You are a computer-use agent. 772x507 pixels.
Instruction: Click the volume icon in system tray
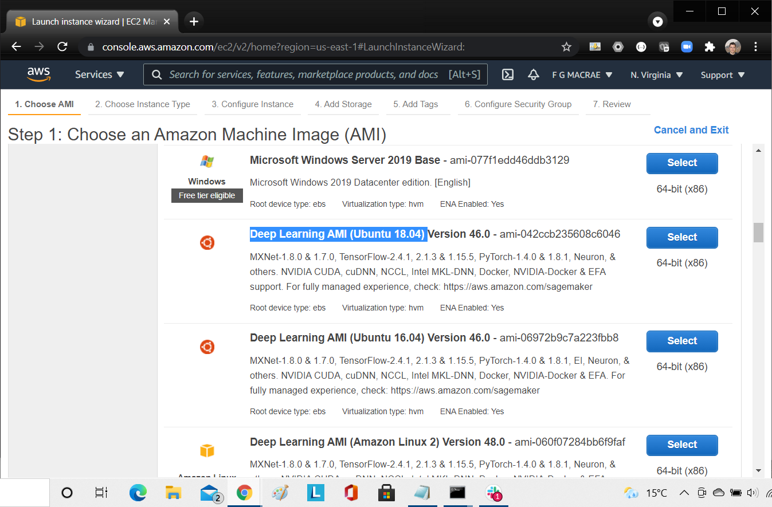(753, 493)
